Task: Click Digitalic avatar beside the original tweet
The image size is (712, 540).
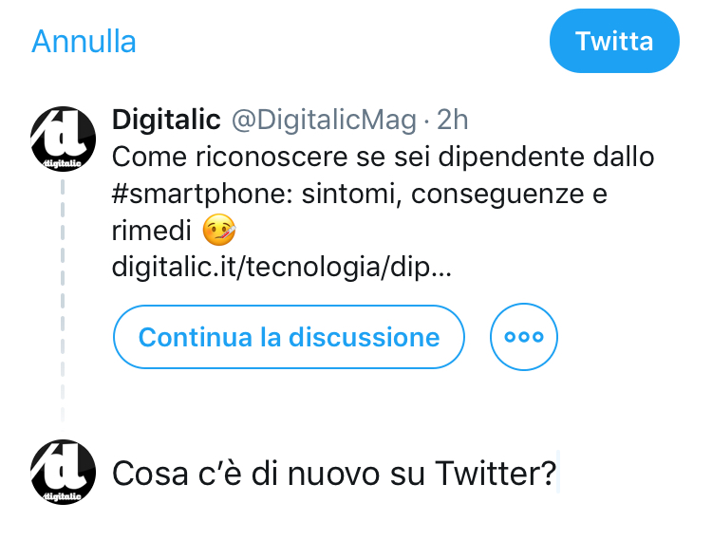Action: (x=63, y=139)
